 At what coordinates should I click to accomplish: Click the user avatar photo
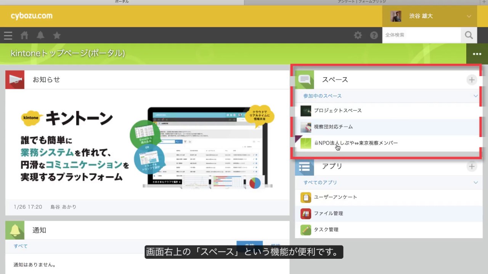pyautogui.click(x=396, y=16)
